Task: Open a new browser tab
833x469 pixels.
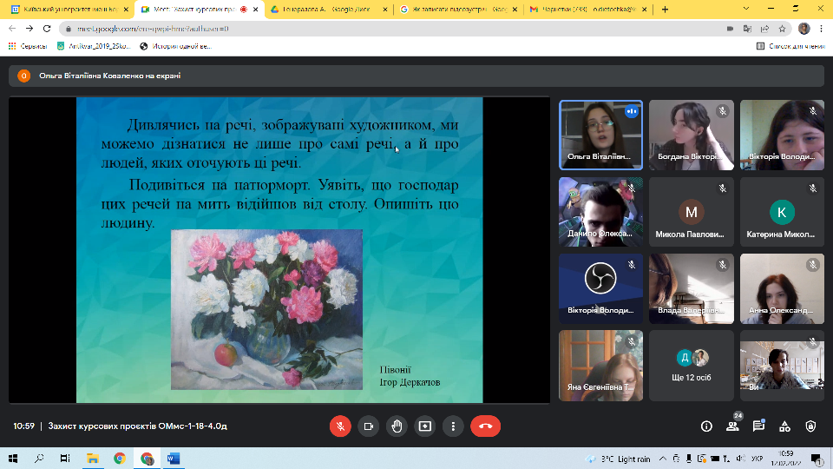Action: pyautogui.click(x=666, y=10)
